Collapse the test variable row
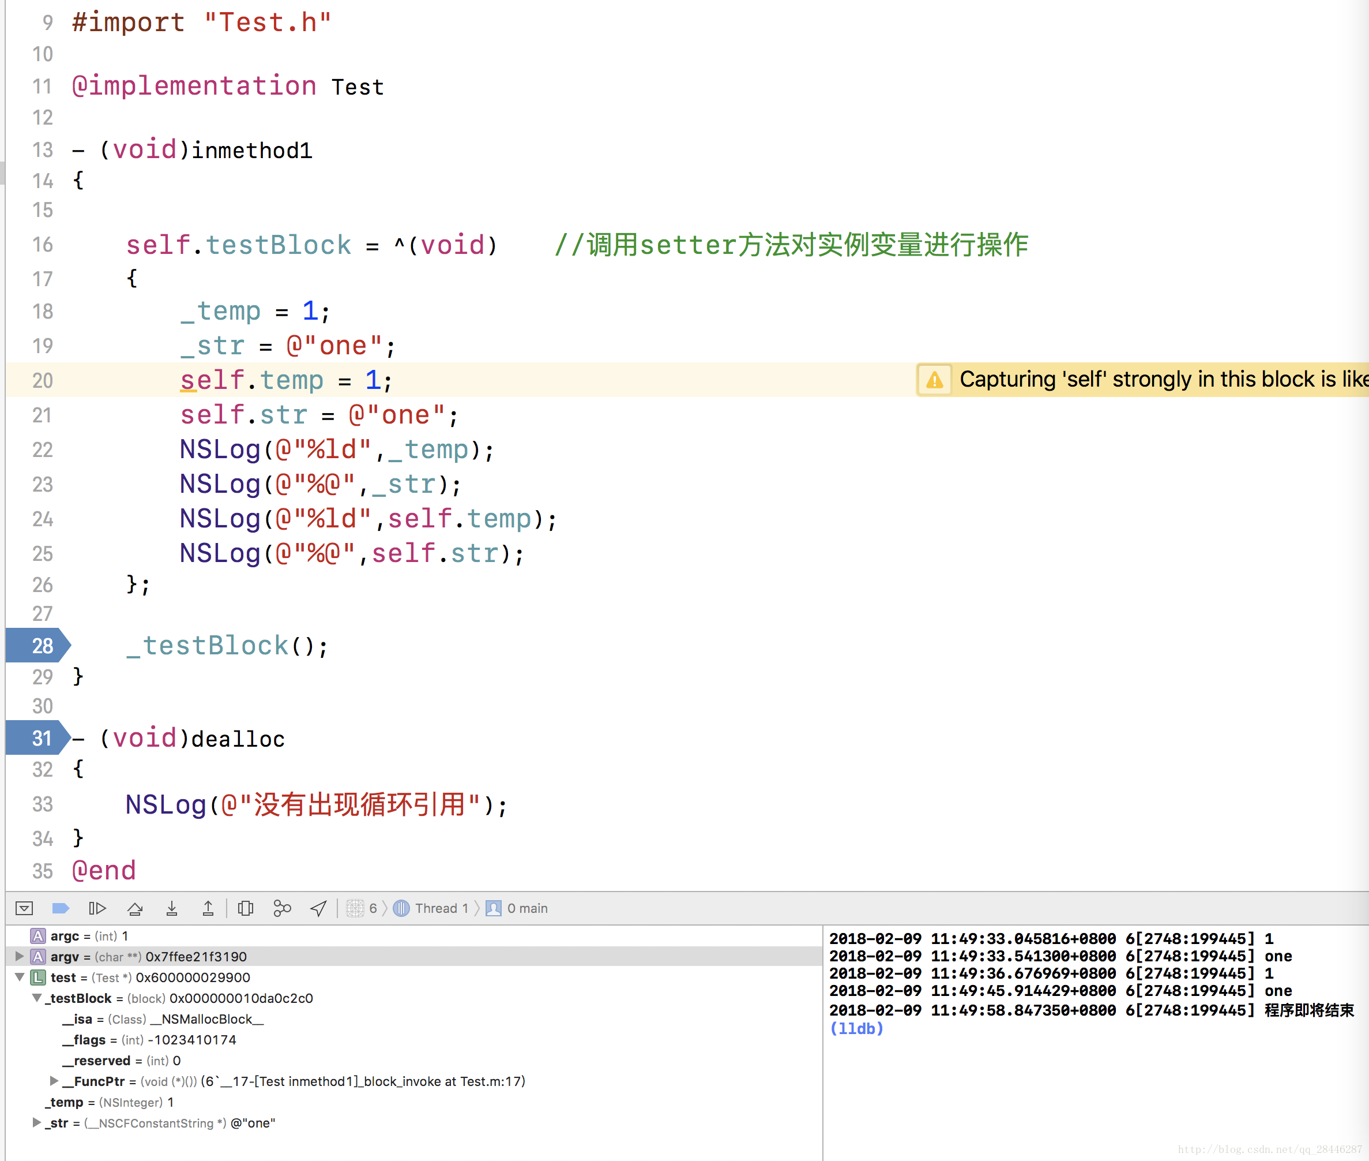The width and height of the screenshot is (1369, 1161). pos(19,978)
